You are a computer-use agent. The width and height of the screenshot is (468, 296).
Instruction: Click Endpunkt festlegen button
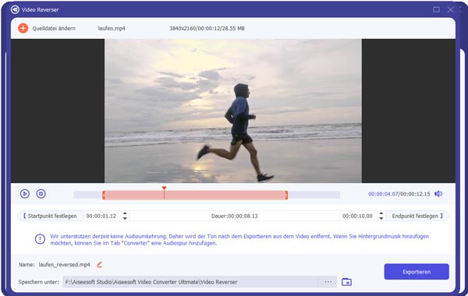pyautogui.click(x=417, y=216)
